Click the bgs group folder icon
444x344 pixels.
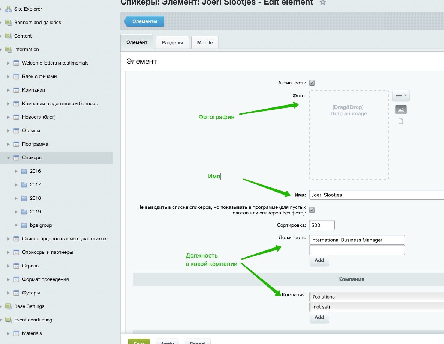pyautogui.click(x=24, y=225)
